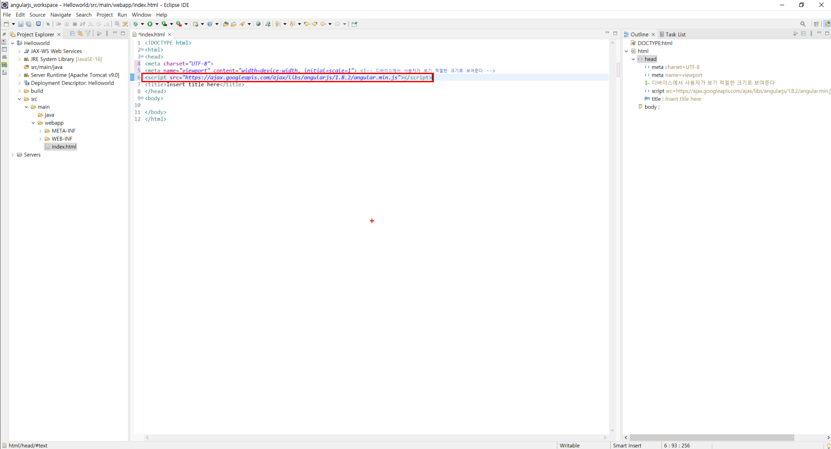This screenshot has width=831, height=449.
Task: Launch the Debug toolbar icon
Action: point(136,24)
